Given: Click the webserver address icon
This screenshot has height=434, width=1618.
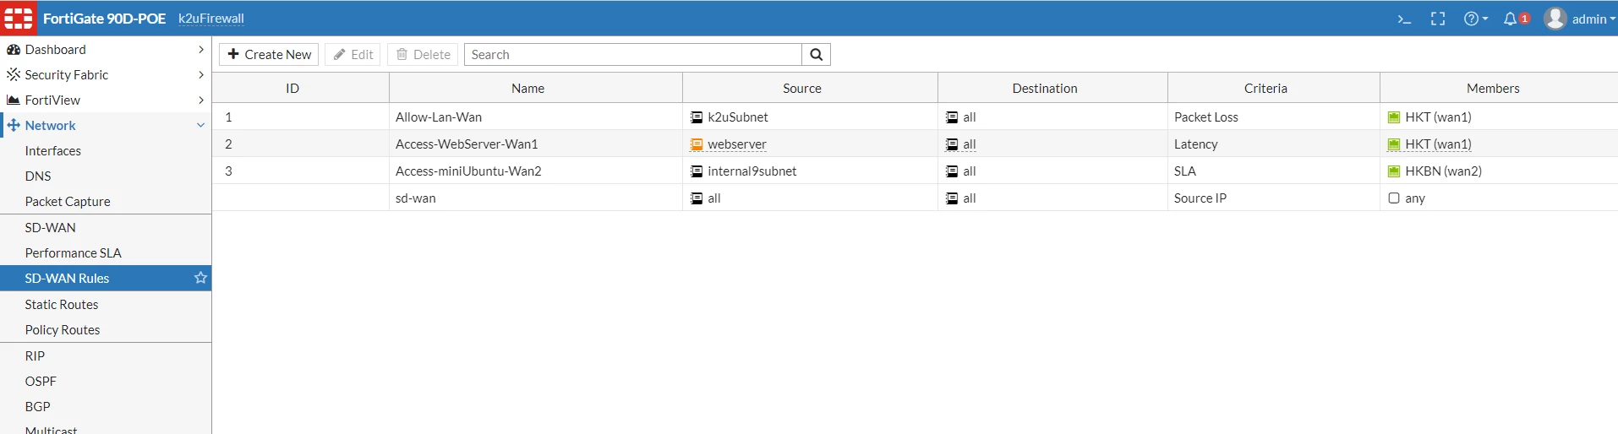Looking at the screenshot, I should pos(697,144).
